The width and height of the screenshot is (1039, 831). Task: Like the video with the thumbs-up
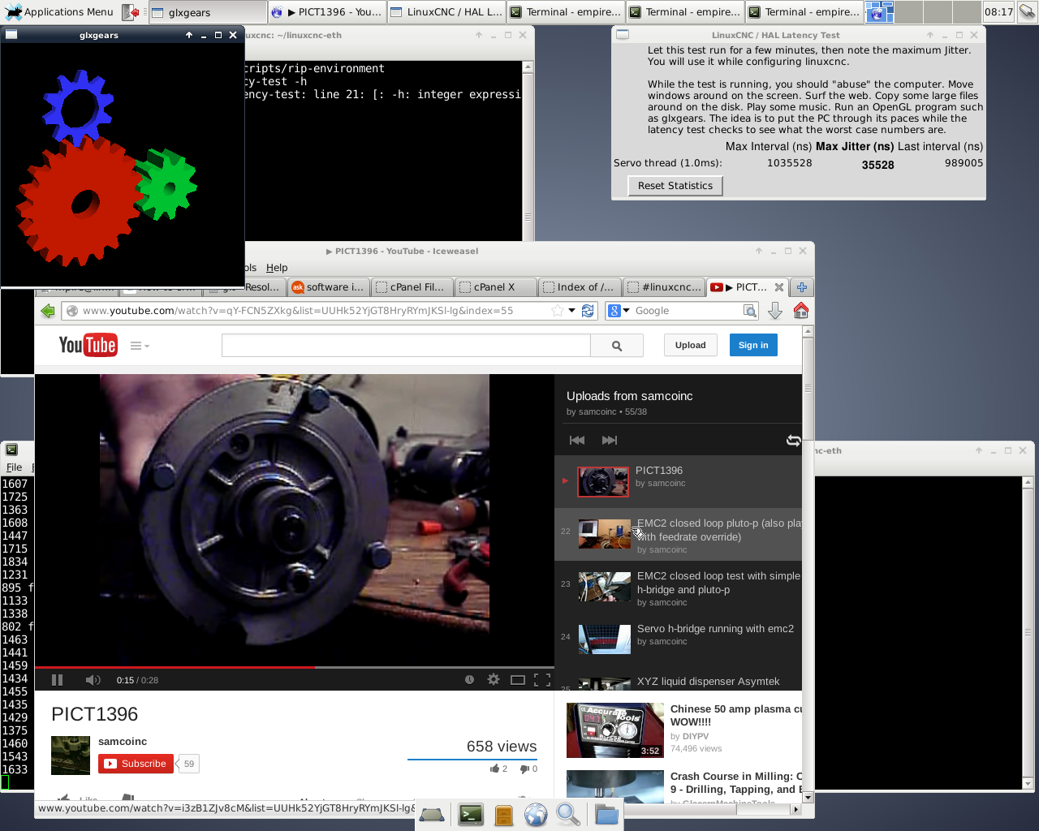[x=495, y=769]
